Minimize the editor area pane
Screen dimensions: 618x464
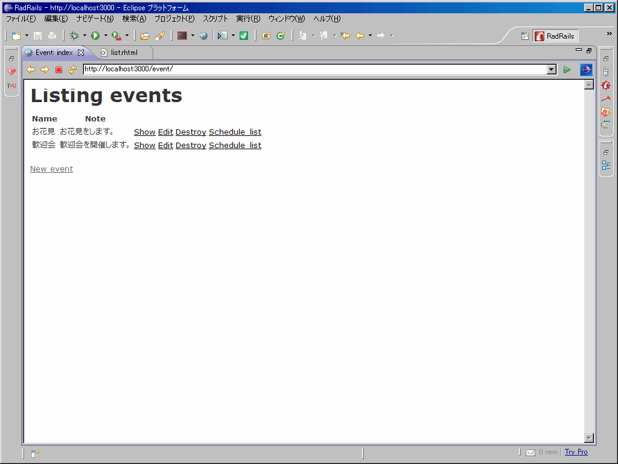579,50
